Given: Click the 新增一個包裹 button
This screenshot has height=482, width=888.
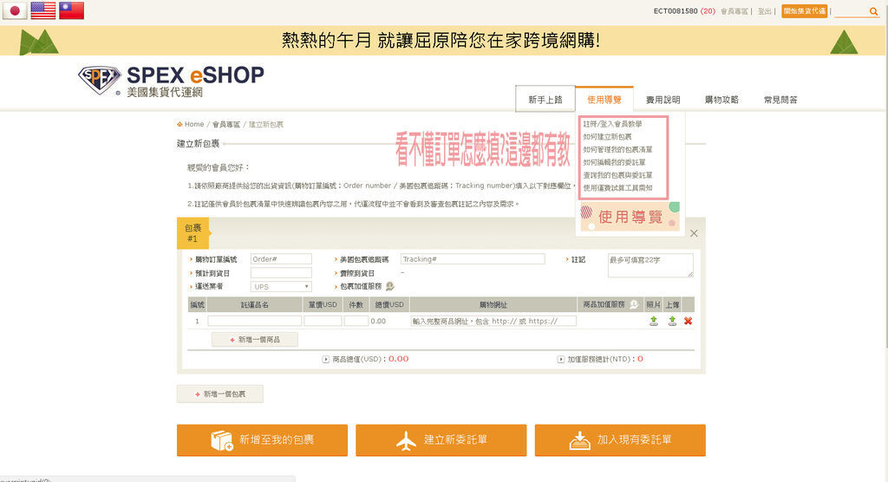Looking at the screenshot, I should tap(219, 394).
